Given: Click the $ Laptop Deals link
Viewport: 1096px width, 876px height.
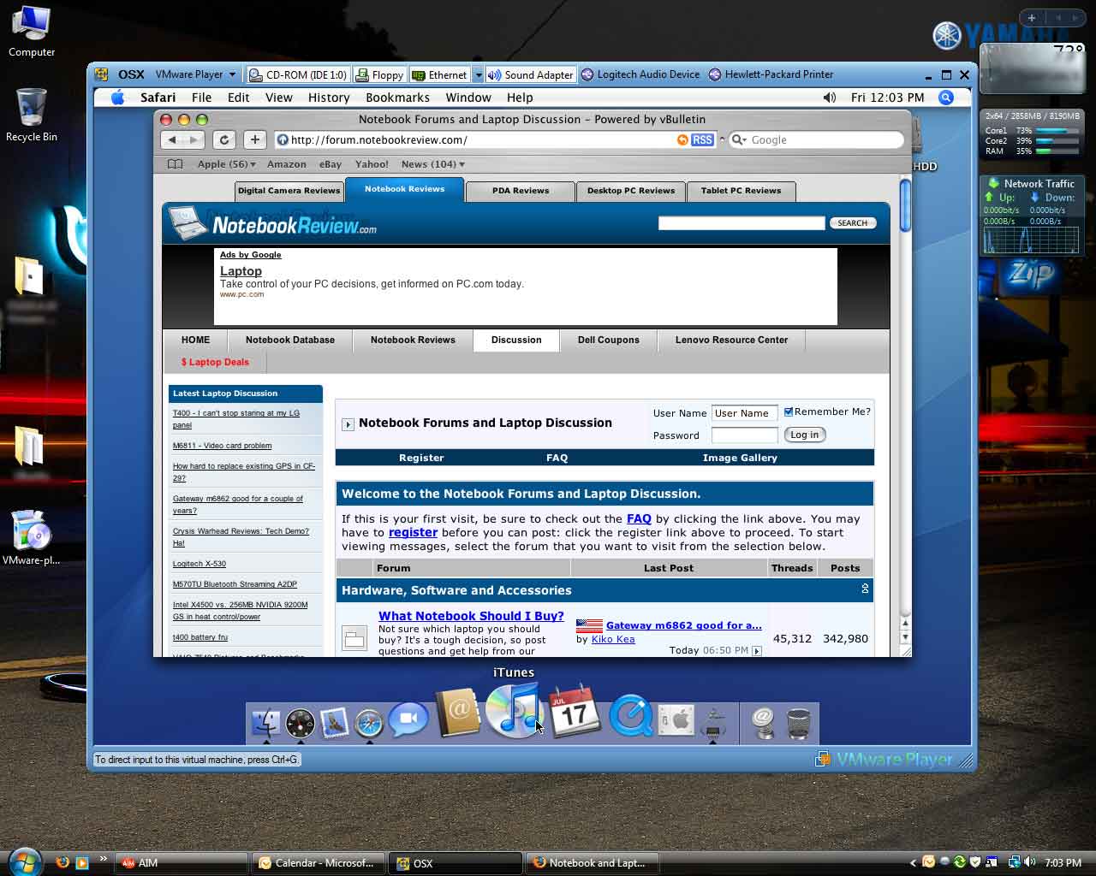Looking at the screenshot, I should (215, 362).
